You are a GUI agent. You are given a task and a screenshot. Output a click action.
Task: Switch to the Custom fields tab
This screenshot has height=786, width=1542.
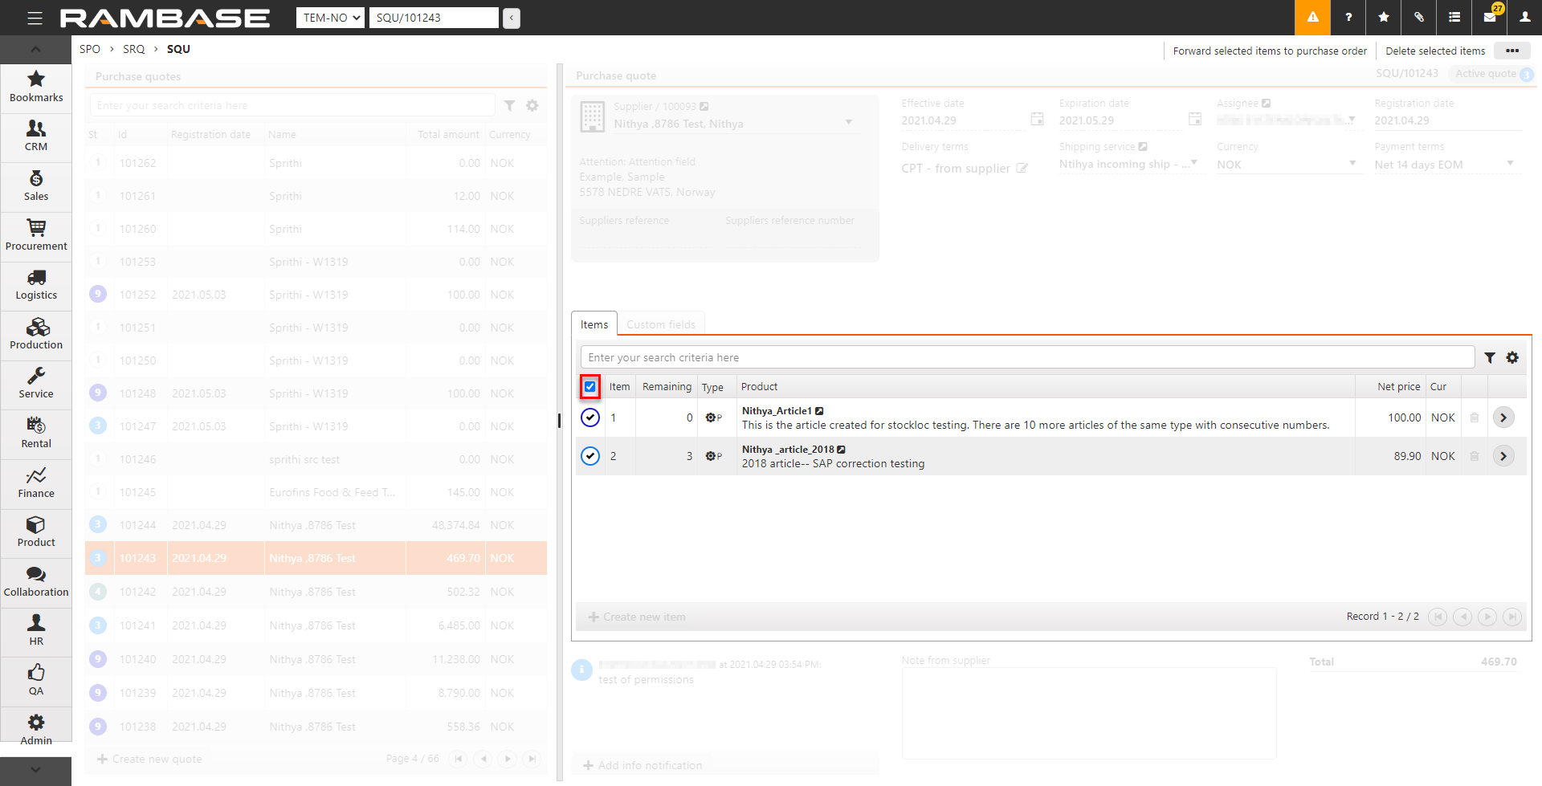pos(661,324)
